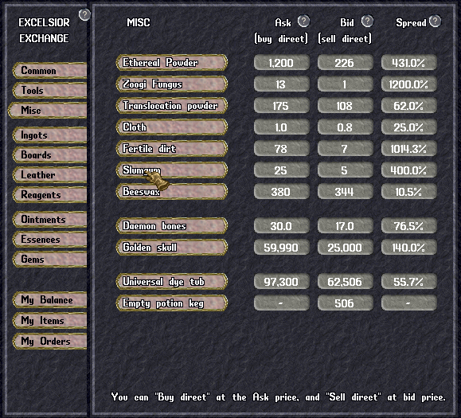The image size is (461, 418).
Task: Open Excelsior Exchange help question mark
Action: pos(84,14)
